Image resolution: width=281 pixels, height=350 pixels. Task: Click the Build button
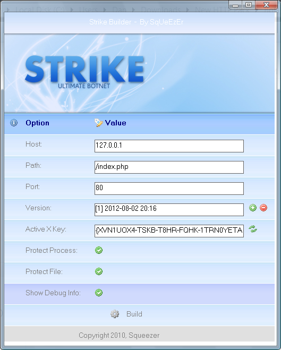coord(134,314)
